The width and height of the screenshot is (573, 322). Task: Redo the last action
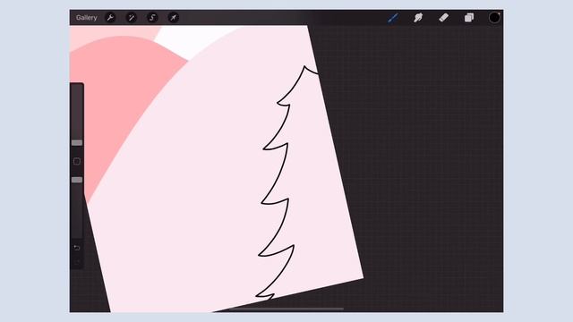(x=77, y=262)
